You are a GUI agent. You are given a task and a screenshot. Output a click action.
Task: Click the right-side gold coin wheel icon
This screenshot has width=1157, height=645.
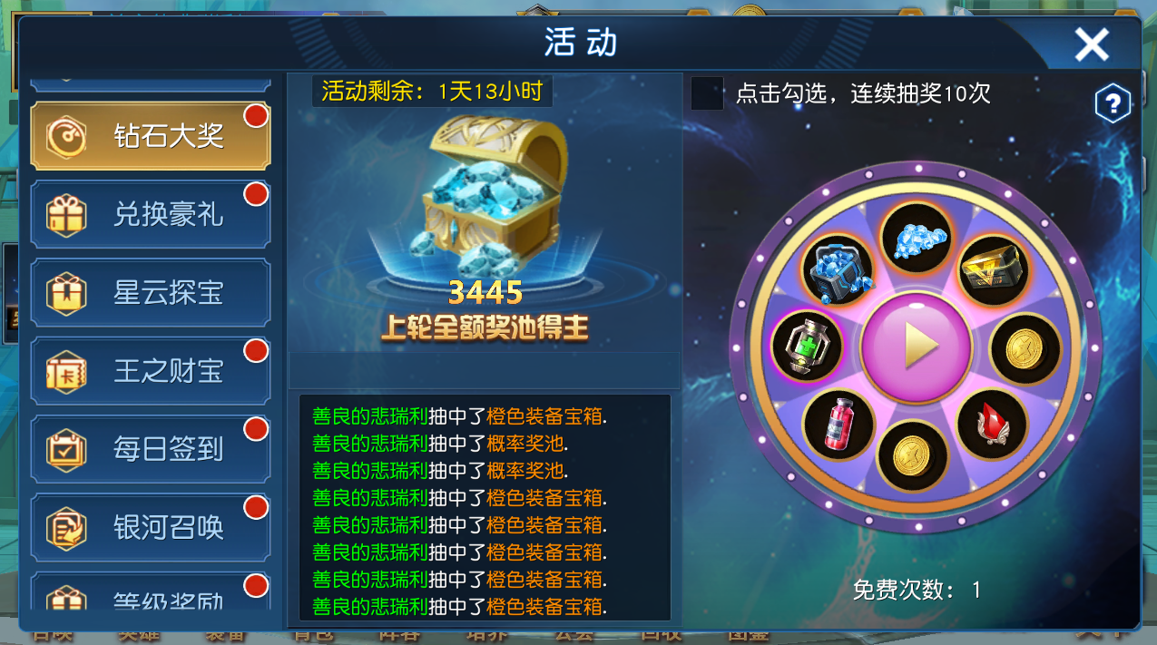[x=1025, y=347]
